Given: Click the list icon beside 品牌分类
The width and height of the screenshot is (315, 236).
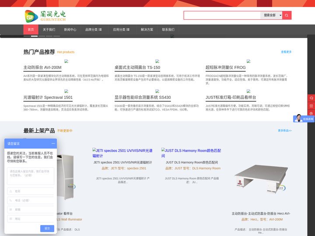Looking at the screenshot, I should coord(100,30).
